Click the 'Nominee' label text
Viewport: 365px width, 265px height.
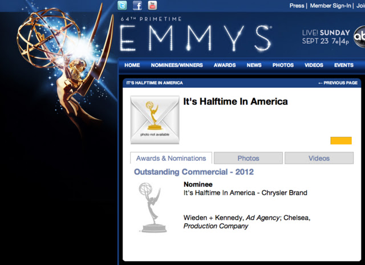click(x=198, y=184)
